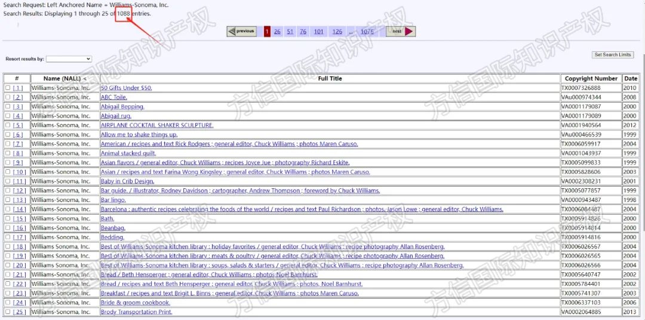Screen dimensions: 645x320
Task: Click current page number 1 indicator
Action: tap(267, 32)
